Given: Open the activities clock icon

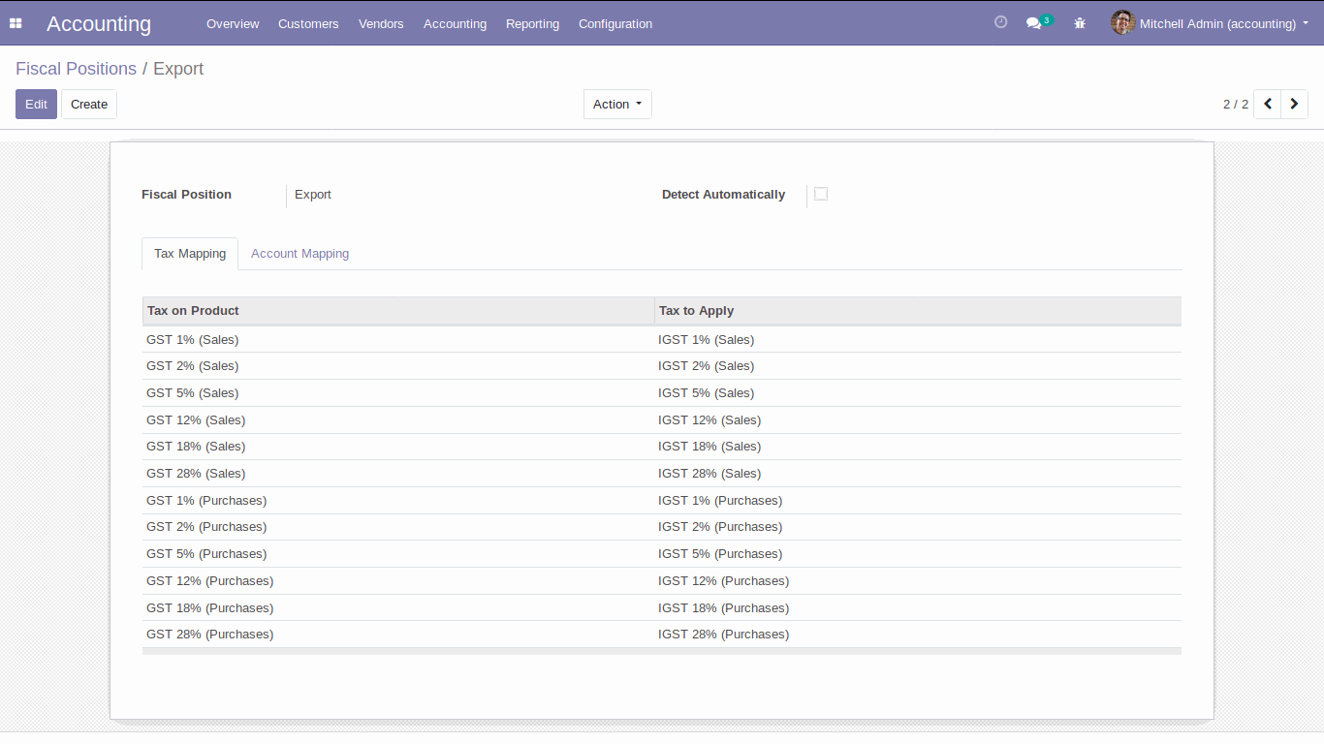Looking at the screenshot, I should 1001,22.
